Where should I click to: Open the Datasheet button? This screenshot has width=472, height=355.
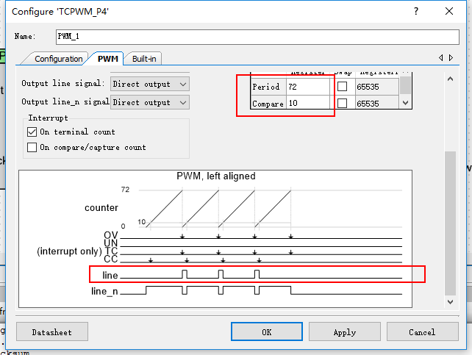pos(51,332)
